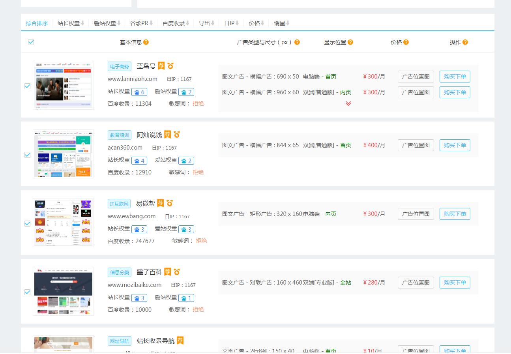
Task: Click the question icon next to 价格 header
Action: (406, 42)
